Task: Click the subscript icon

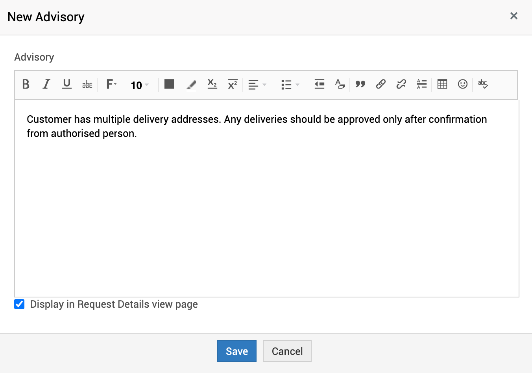Action: coord(212,84)
